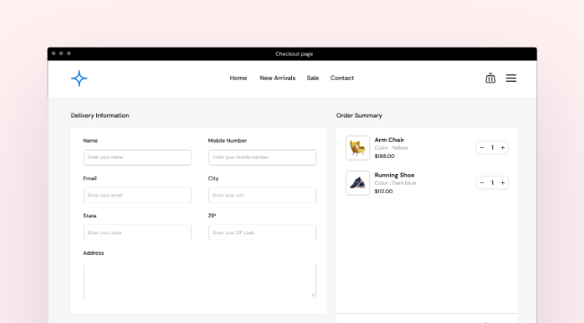
Task: Focus the Mobile Number input field
Action: (262, 157)
